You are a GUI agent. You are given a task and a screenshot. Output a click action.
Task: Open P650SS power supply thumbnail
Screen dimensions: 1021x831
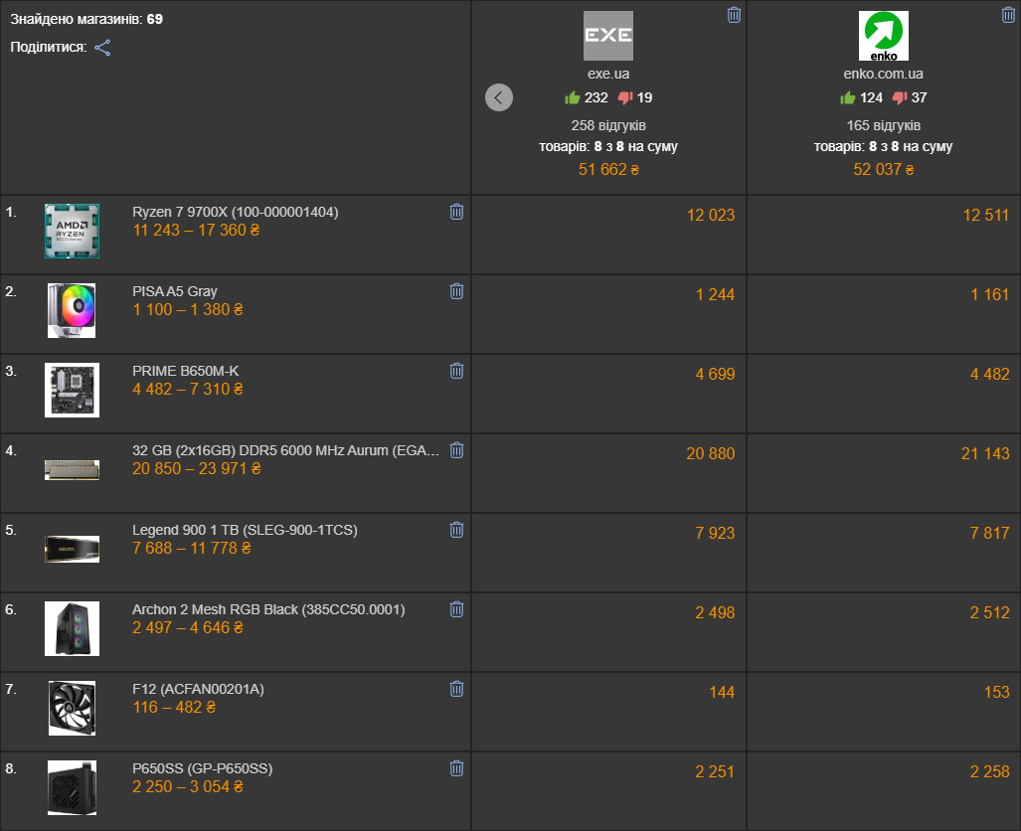pyautogui.click(x=72, y=787)
